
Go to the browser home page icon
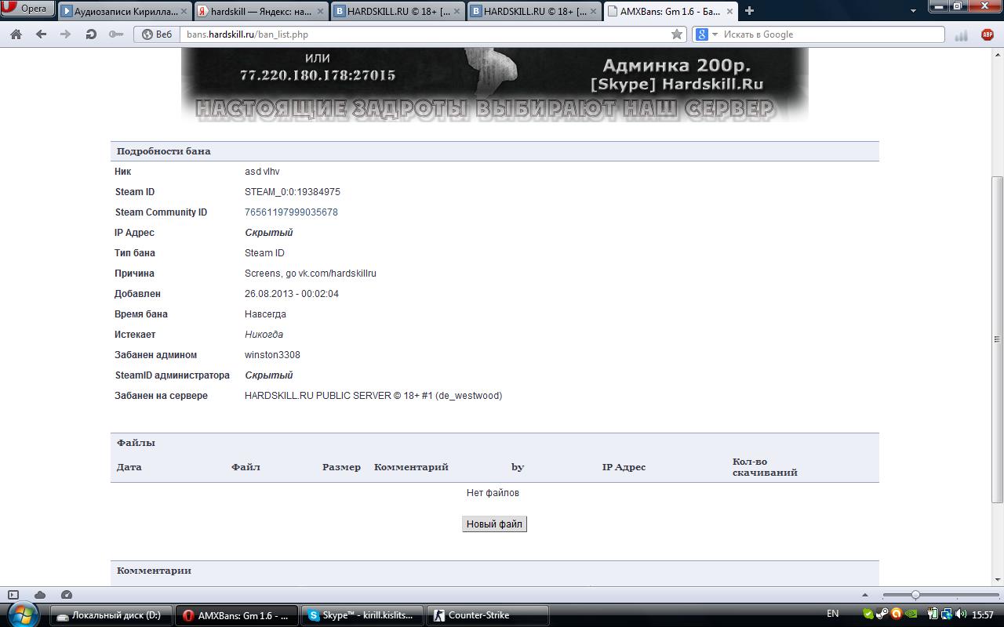pos(16,34)
